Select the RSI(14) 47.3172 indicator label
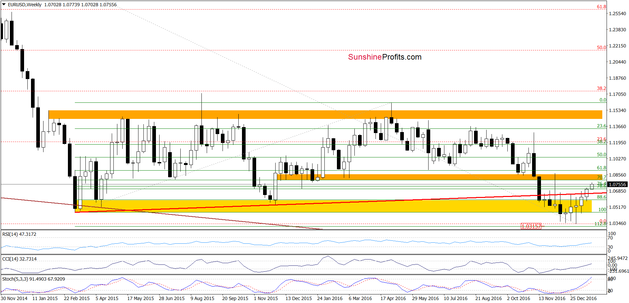The height and width of the screenshot is (303, 629). click(19, 234)
